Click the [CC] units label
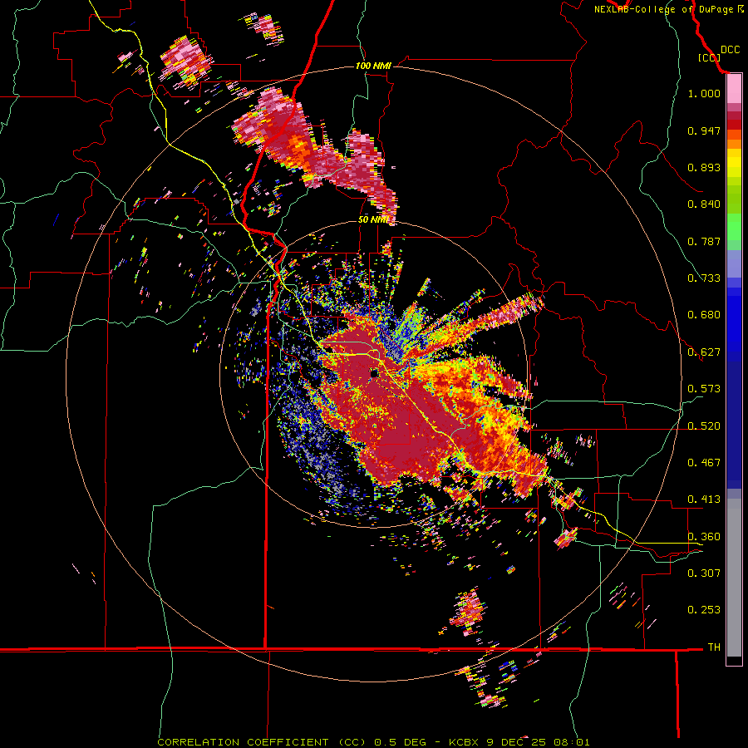748x748 pixels. coord(709,57)
